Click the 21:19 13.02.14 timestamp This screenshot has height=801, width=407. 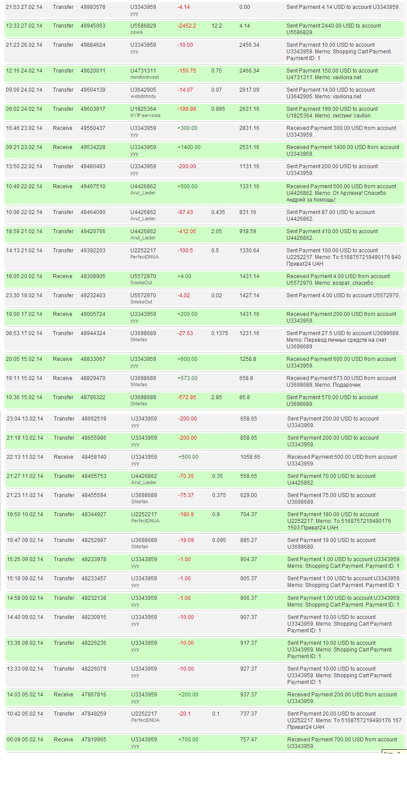coord(25,438)
